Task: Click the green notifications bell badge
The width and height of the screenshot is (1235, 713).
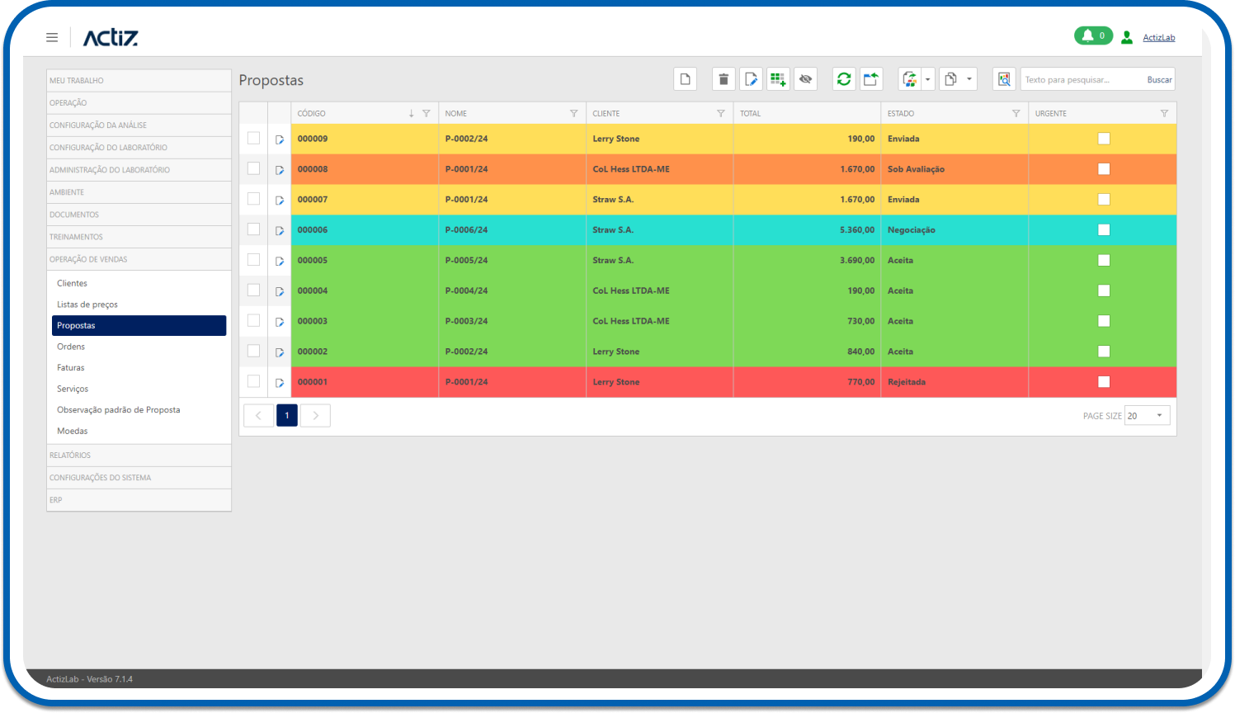Action: 1093,35
